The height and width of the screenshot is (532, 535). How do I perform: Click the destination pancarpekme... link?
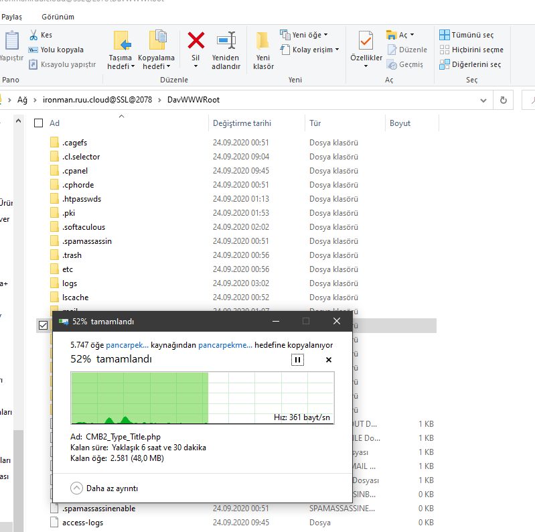[x=225, y=345]
